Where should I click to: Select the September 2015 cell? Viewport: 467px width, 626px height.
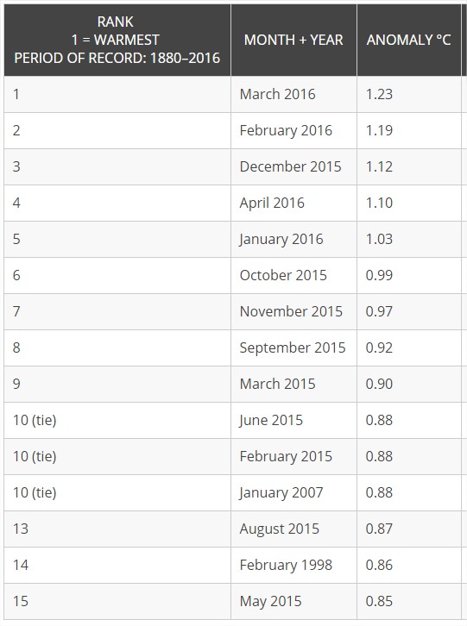coord(293,347)
